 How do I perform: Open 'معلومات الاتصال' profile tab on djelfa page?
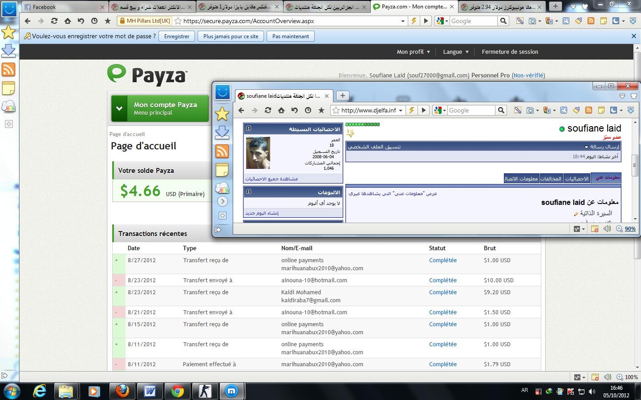pos(521,178)
